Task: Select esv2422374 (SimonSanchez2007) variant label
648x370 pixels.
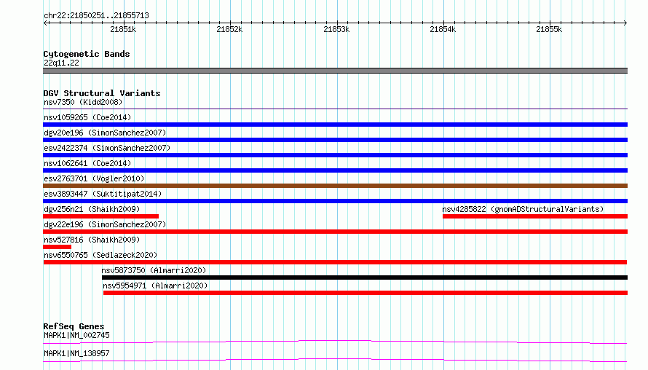Action: (107, 148)
